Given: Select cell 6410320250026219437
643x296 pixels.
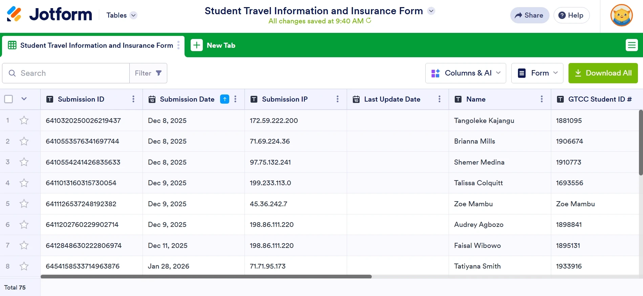Looking at the screenshot, I should [x=91, y=121].
